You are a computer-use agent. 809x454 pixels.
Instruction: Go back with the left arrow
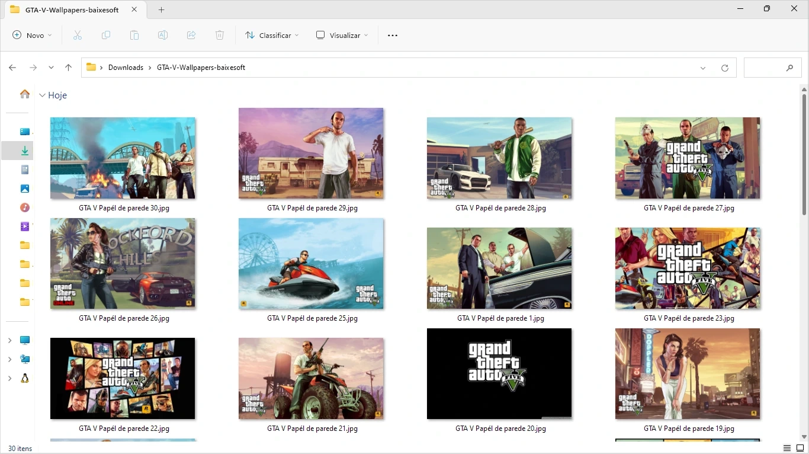[x=12, y=68]
